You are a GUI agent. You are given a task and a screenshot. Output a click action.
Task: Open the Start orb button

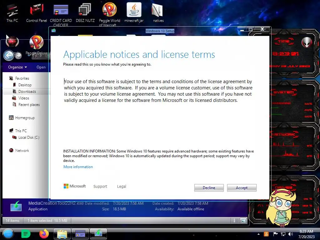(8, 234)
